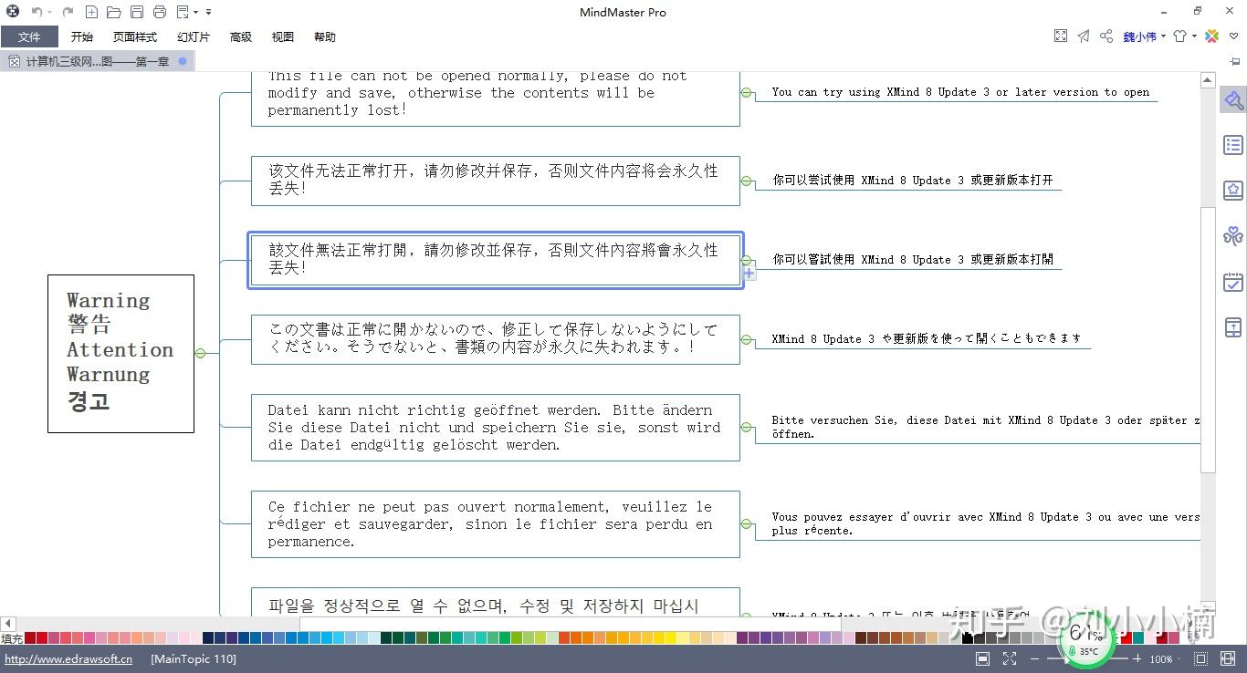Switch to the 幻灯片 ribbon tab
Viewport: 1247px width, 673px height.
pos(193,36)
